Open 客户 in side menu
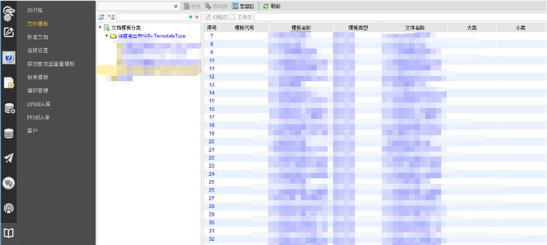Screen dimensions: 547x245 point(32,131)
